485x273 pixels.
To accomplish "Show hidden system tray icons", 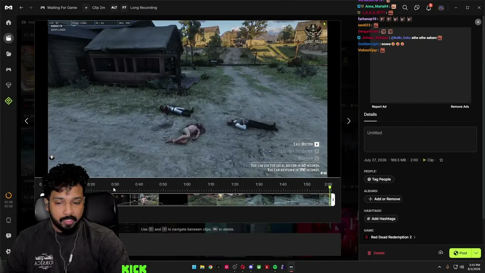I will point(440,267).
